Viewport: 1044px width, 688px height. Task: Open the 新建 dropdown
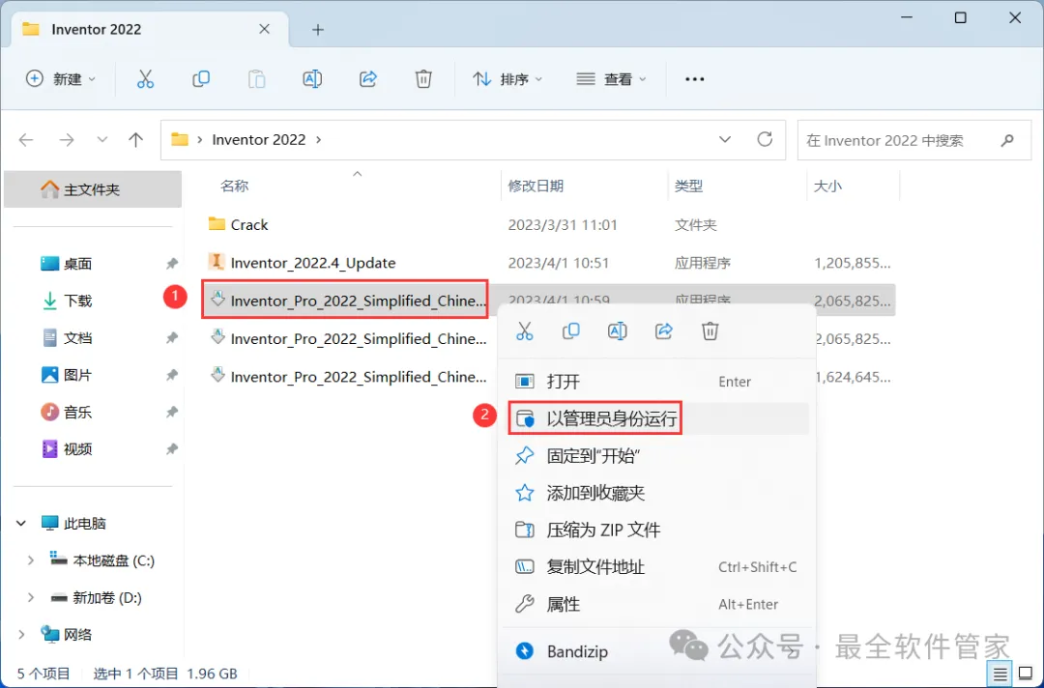(61, 79)
